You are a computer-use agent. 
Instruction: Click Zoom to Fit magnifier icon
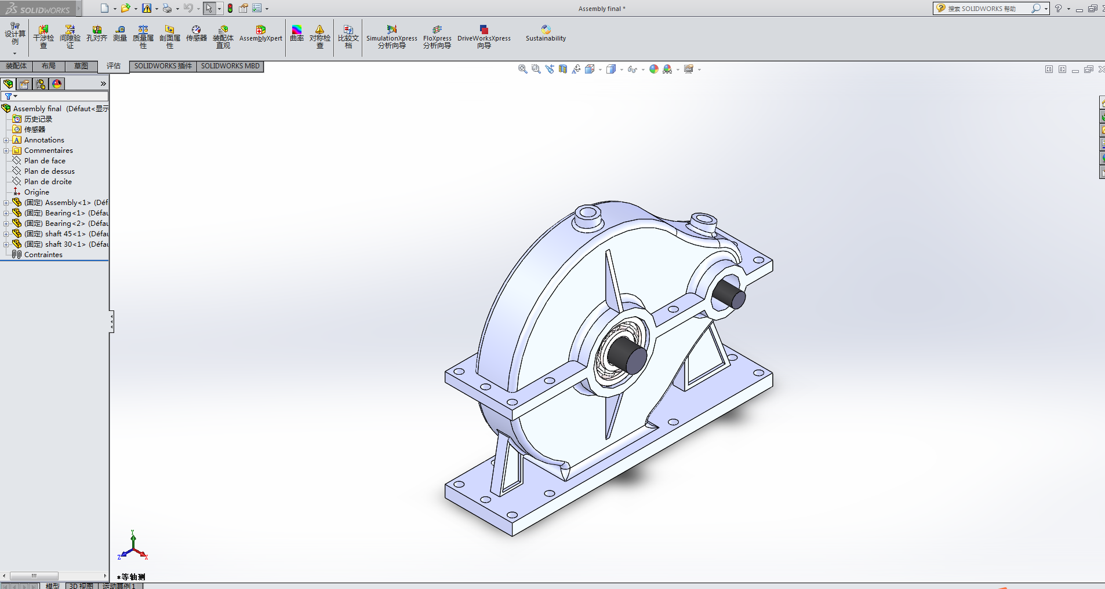[522, 69]
